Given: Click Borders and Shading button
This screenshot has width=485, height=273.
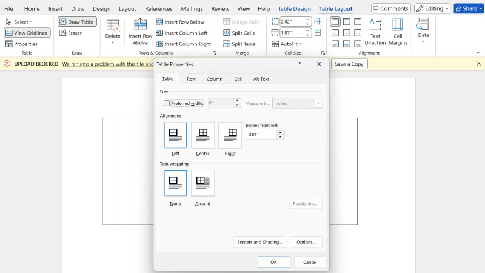Looking at the screenshot, I should [x=259, y=242].
